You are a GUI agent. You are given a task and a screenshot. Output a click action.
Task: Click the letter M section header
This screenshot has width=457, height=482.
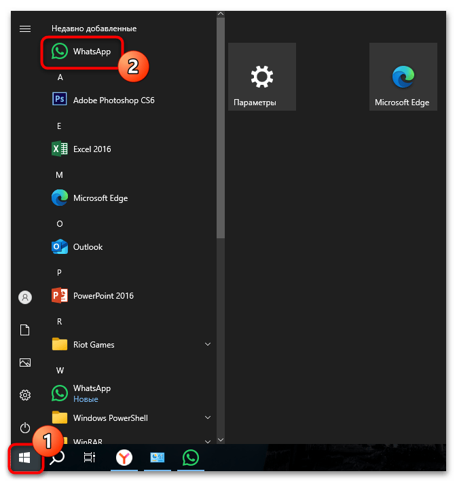tap(59, 175)
